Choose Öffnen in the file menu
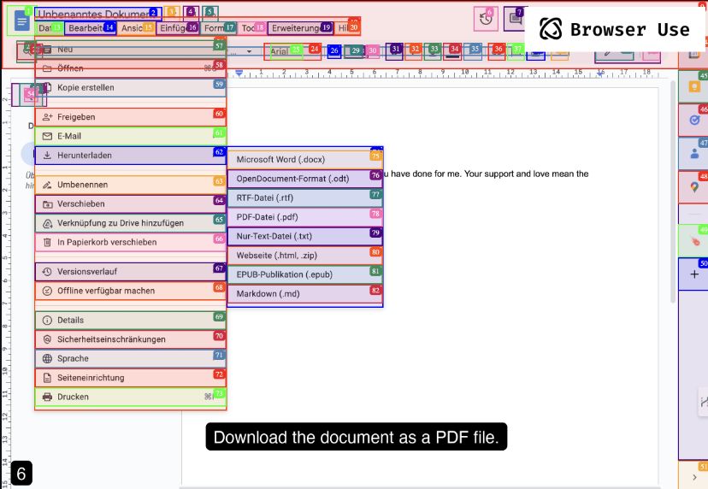This screenshot has width=708, height=489. click(x=131, y=68)
